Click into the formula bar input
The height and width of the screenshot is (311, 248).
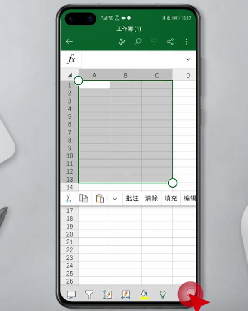click(133, 59)
